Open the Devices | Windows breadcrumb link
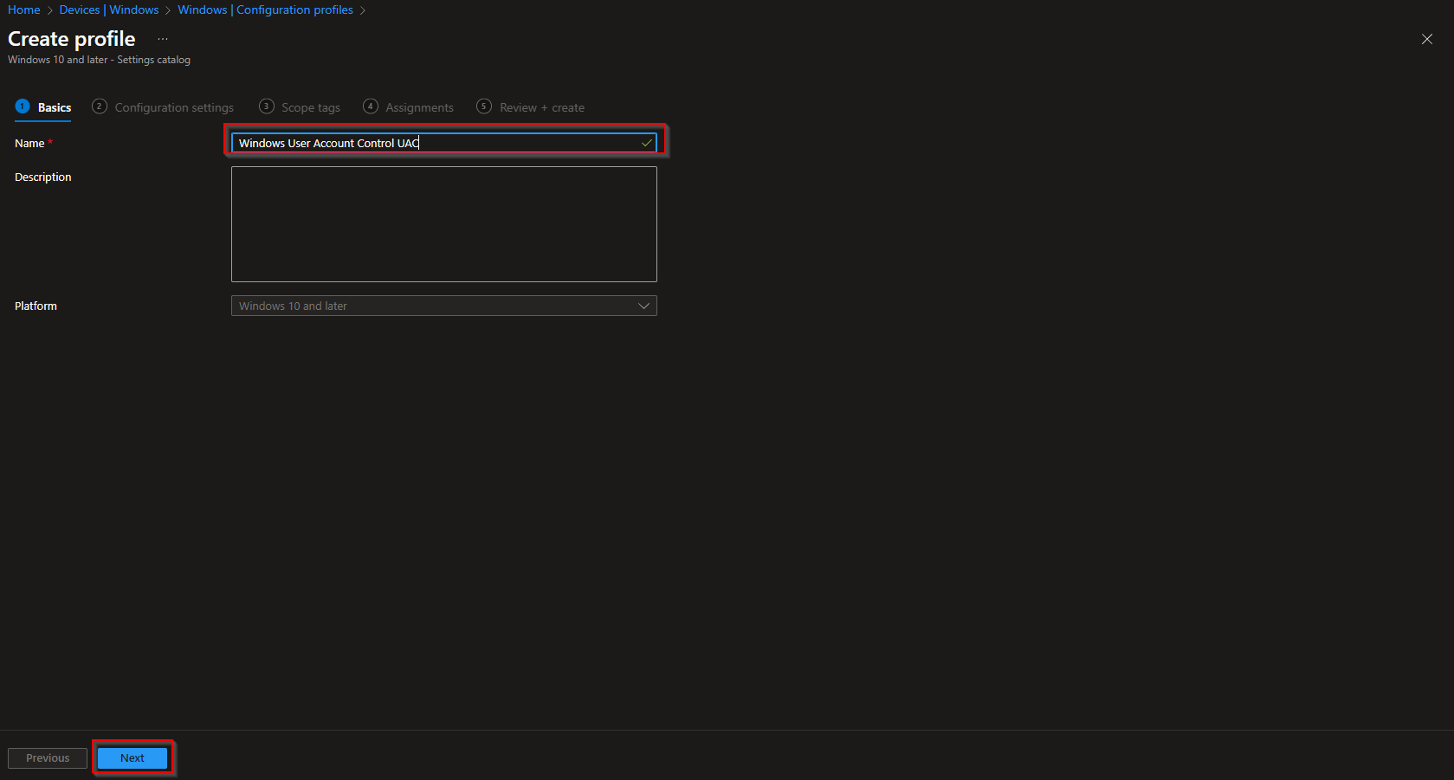The image size is (1454, 780). [109, 10]
